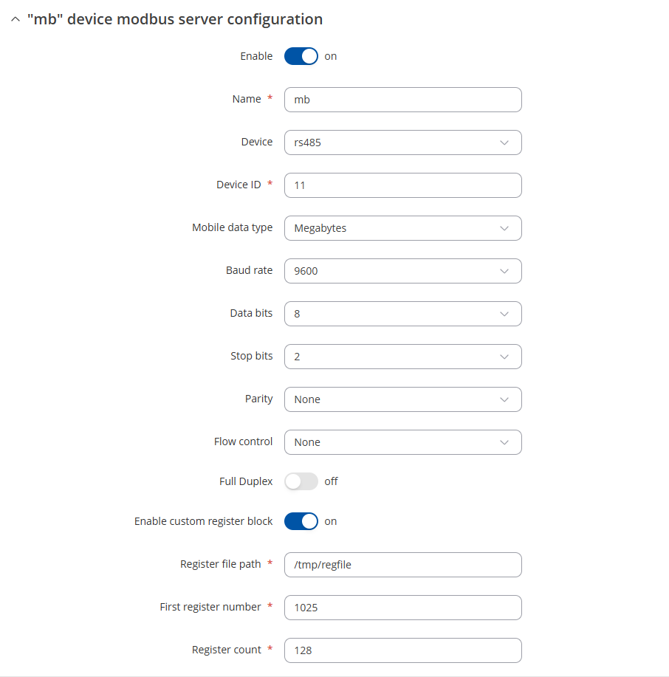Turn on the Full Duplex switch
The image size is (669, 677).
(x=301, y=481)
